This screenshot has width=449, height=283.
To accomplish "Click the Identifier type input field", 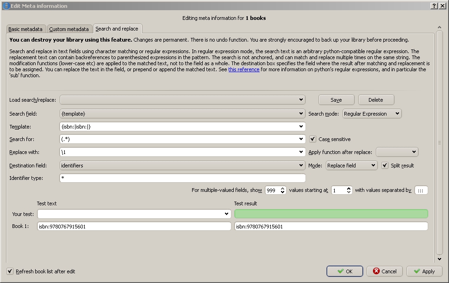I will [182, 178].
